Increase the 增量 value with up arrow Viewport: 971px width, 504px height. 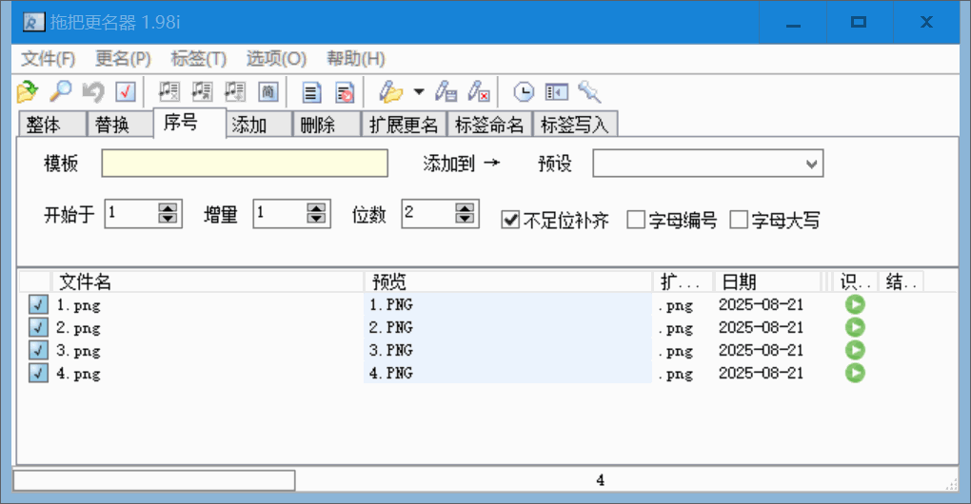316,208
